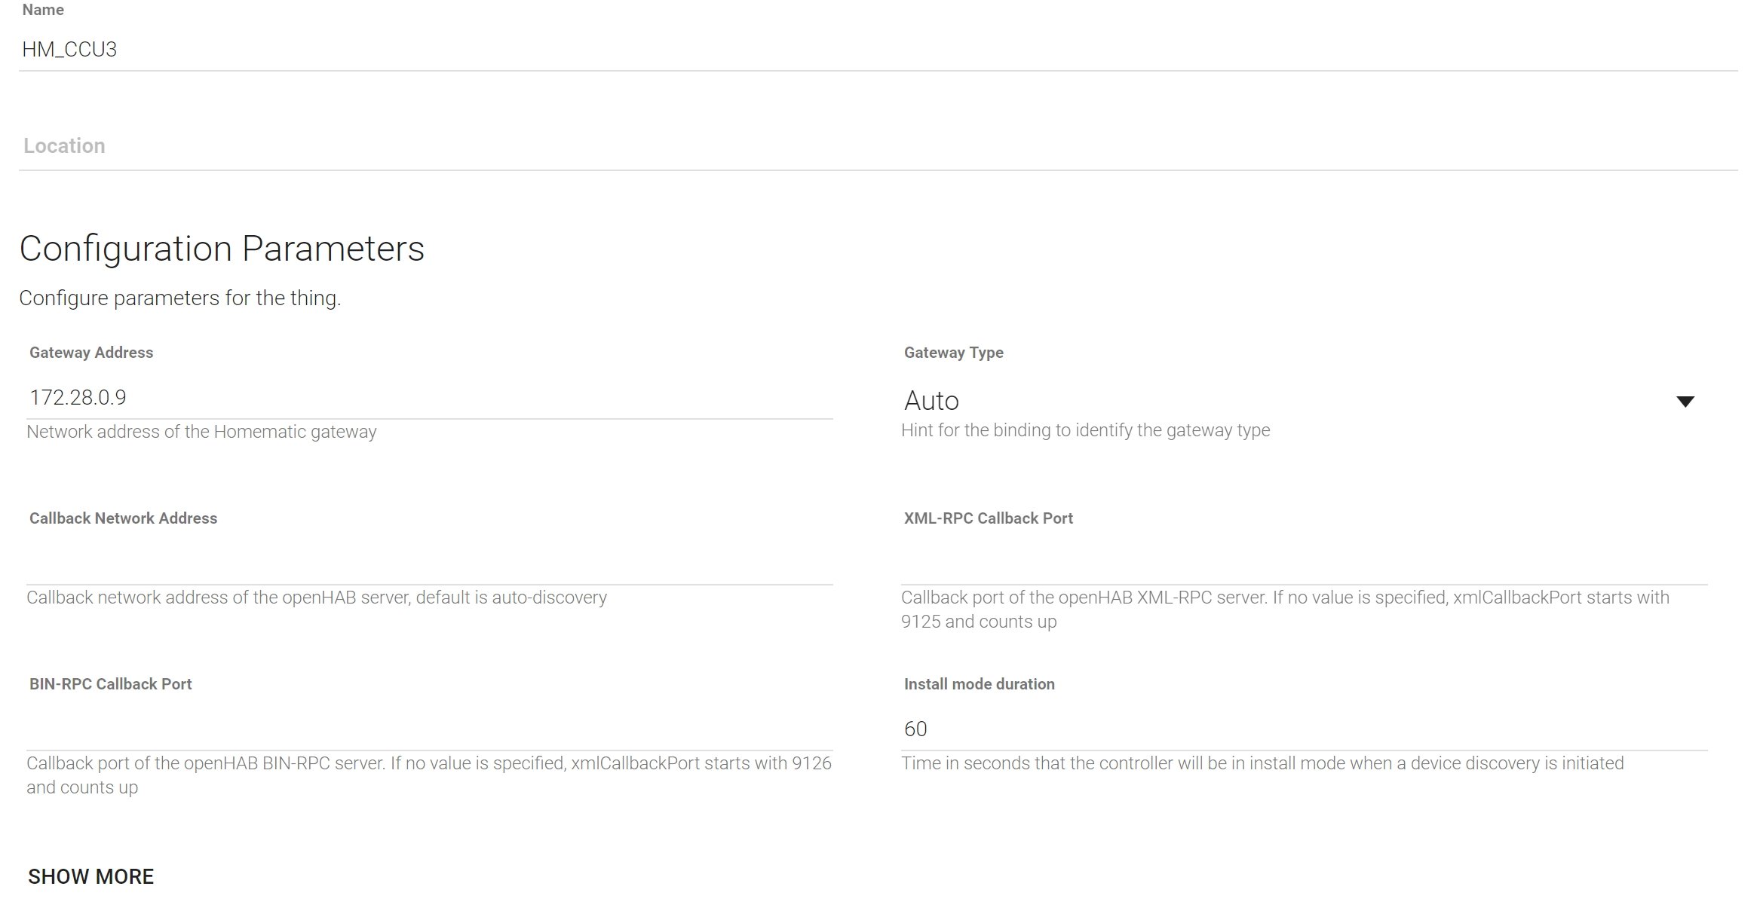Click the Callback Network Address label
The height and width of the screenshot is (917, 1763).
click(123, 518)
